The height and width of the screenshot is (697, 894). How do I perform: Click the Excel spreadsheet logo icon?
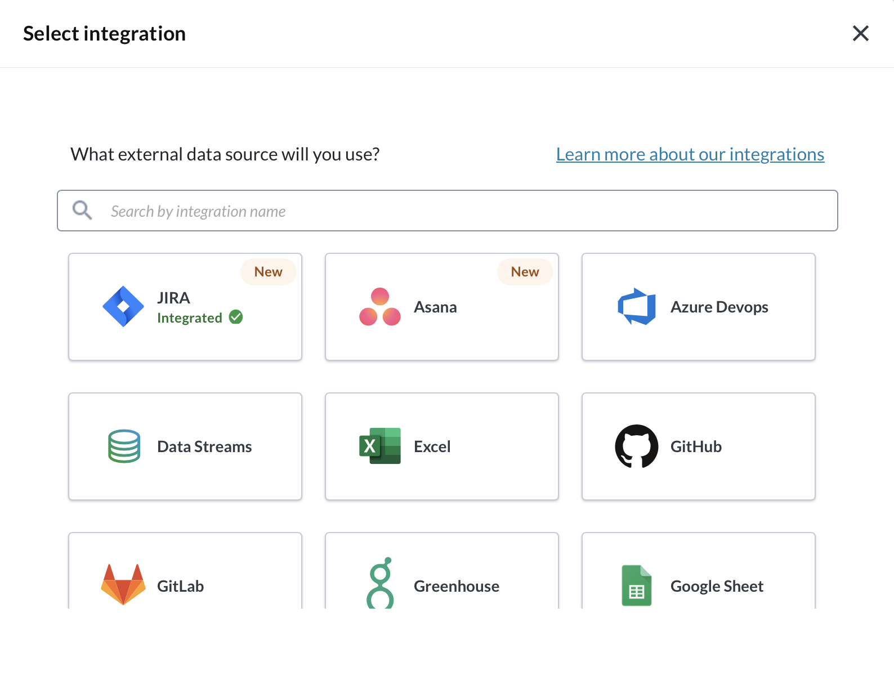pos(380,446)
